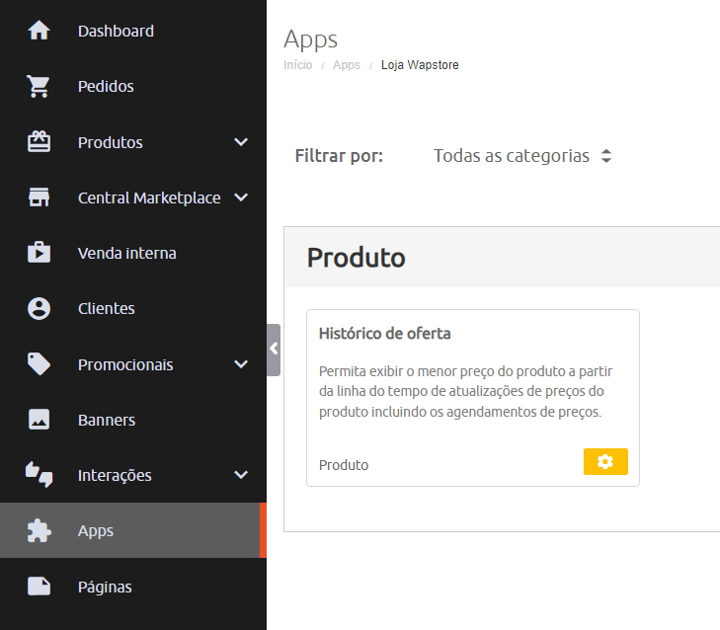Select Promocionais in the sidebar
This screenshot has height=630, width=720.
(x=125, y=365)
